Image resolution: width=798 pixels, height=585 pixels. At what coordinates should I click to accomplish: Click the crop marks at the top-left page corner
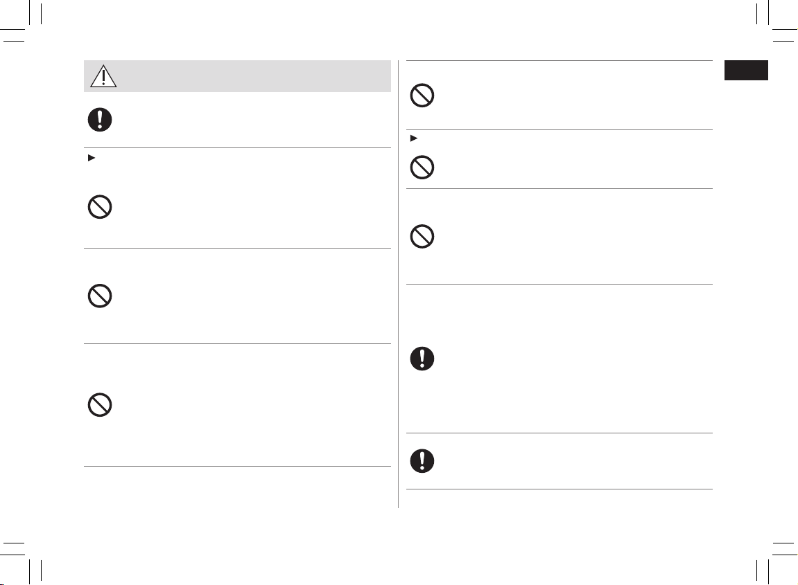[x=20, y=20]
